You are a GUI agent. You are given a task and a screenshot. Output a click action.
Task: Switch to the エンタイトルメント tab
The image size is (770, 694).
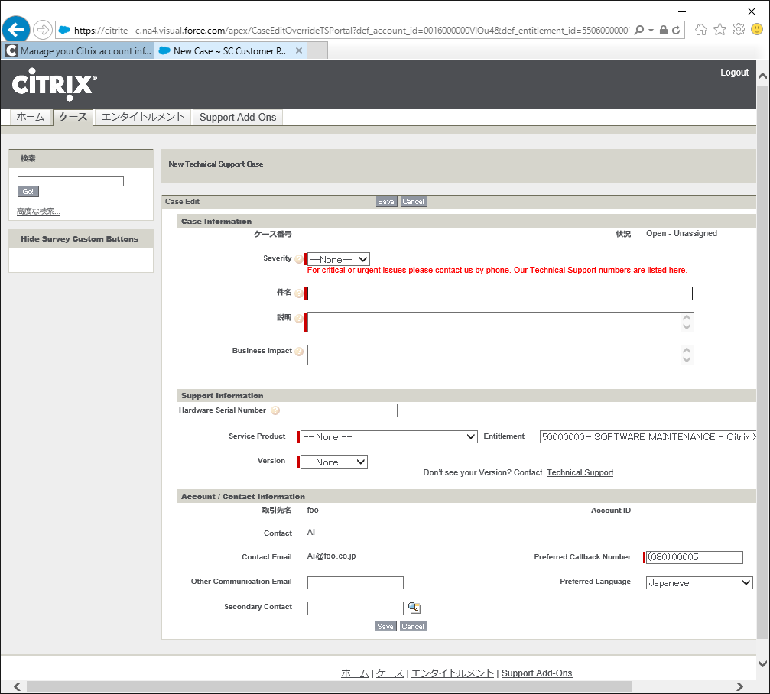click(143, 118)
